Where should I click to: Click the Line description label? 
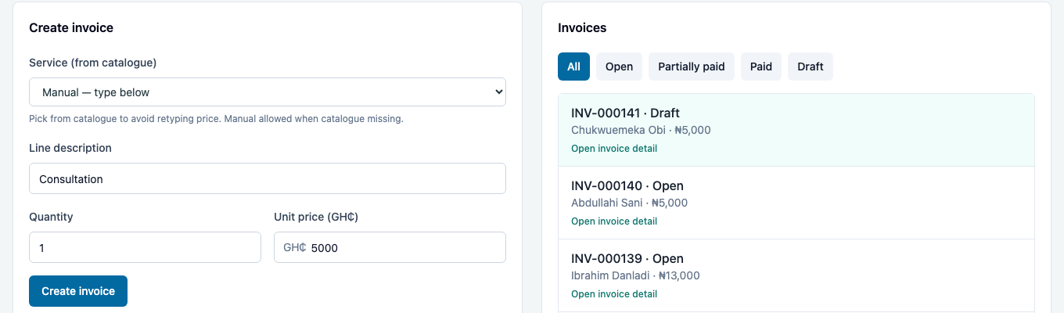(x=70, y=148)
